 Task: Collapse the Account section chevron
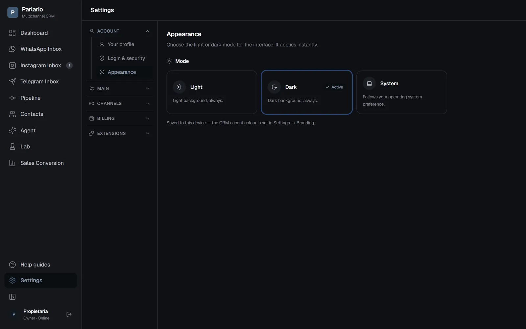[148, 31]
